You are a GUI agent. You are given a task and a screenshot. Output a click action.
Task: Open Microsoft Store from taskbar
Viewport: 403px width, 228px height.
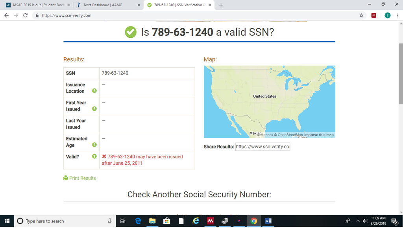pyautogui.click(x=167, y=221)
